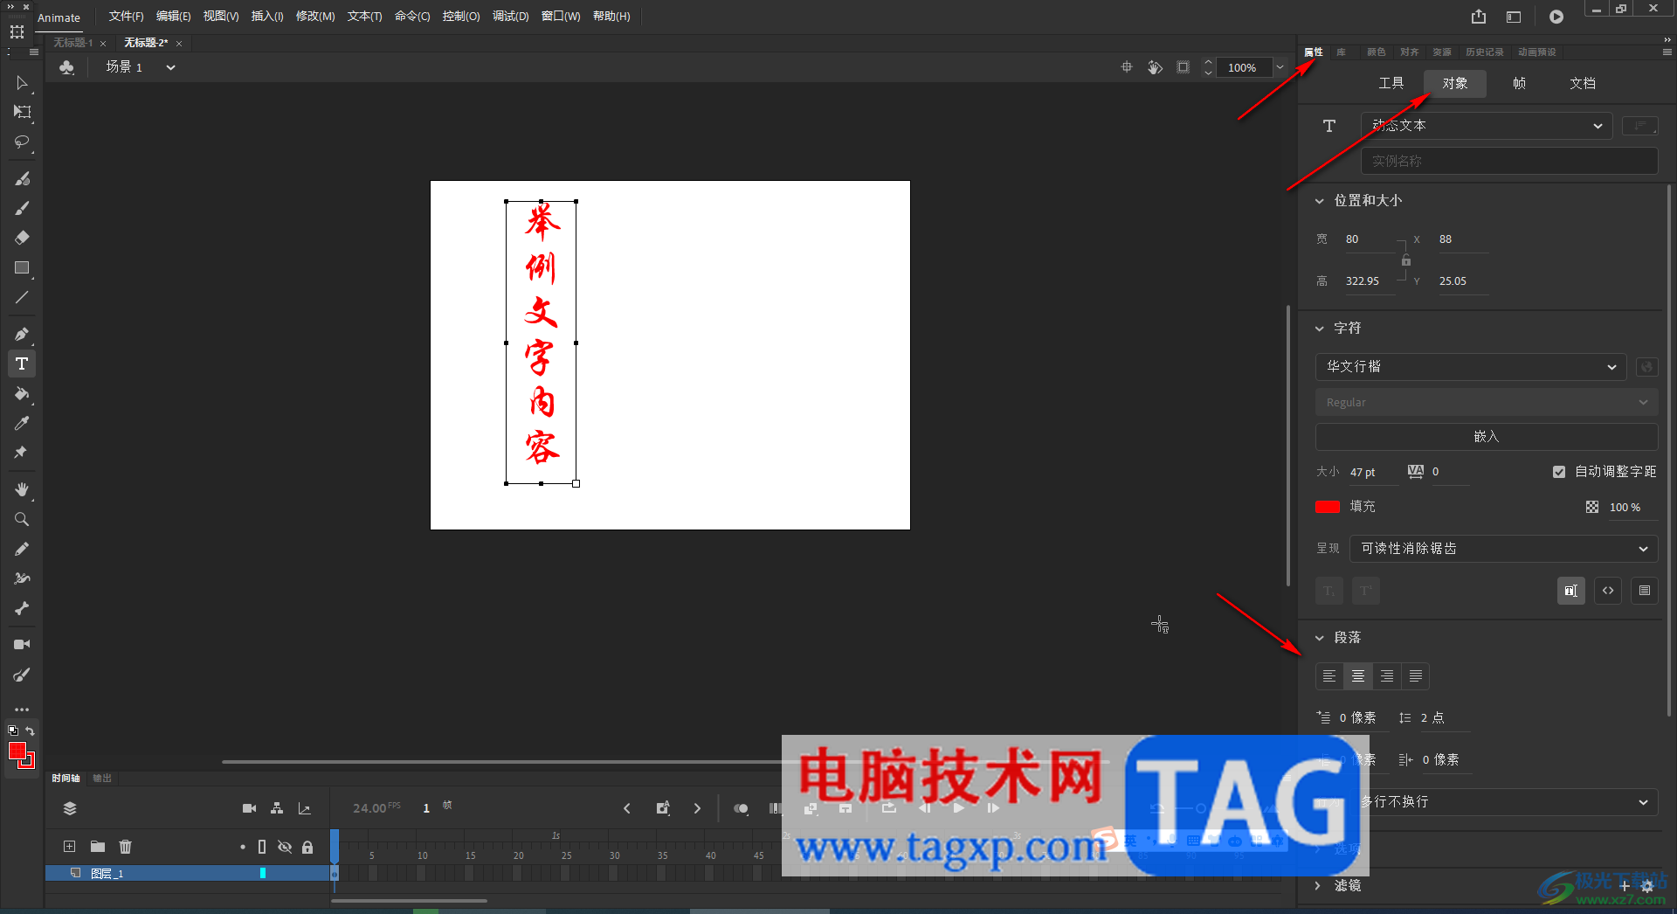
Task: Delete layer with trash icon
Action: pos(126,846)
